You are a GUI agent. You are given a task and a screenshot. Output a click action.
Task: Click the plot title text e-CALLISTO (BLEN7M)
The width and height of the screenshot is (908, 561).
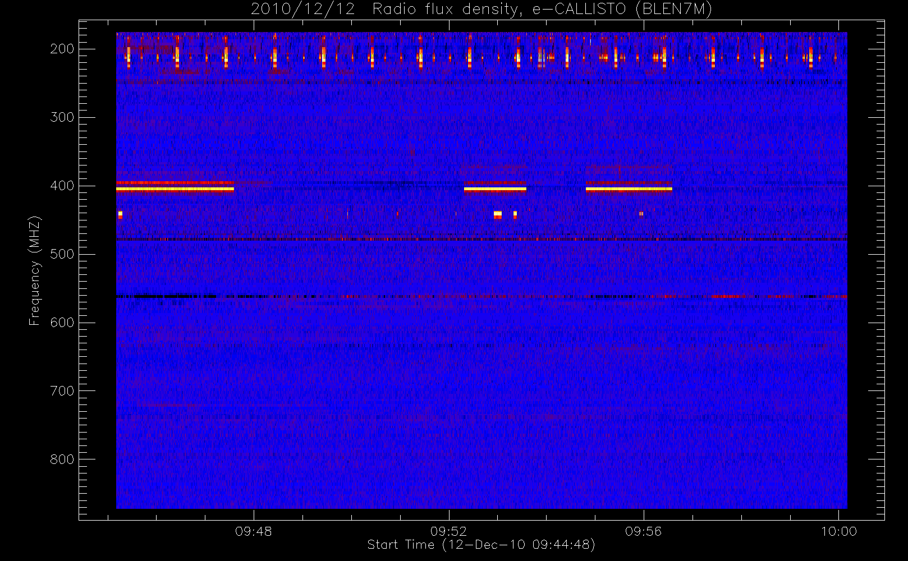tap(622, 10)
